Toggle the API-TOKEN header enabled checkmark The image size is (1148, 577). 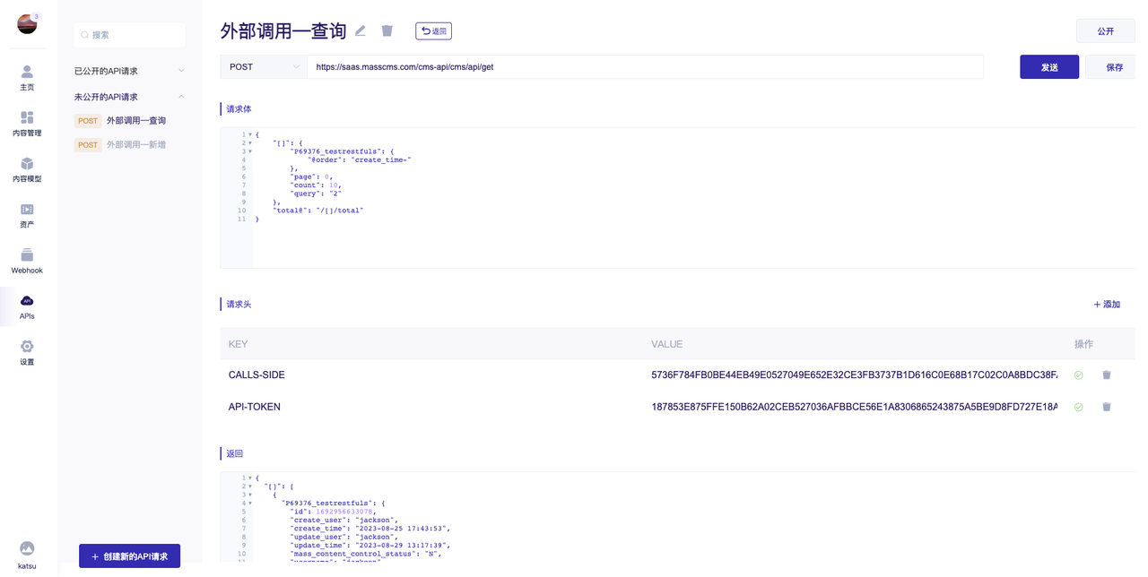(x=1079, y=407)
